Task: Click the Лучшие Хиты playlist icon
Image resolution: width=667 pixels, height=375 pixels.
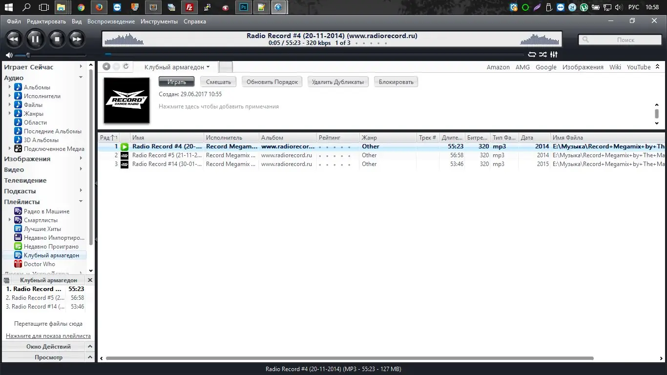Action: pos(18,229)
